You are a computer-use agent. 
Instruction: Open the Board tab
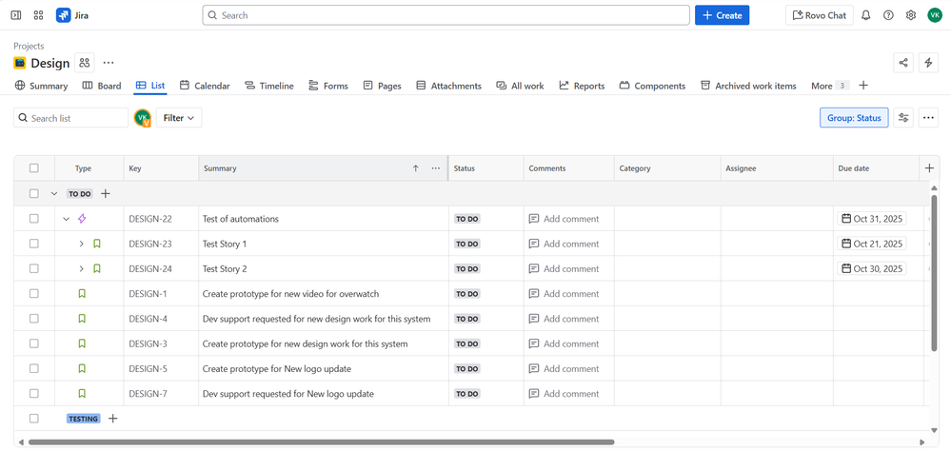(x=102, y=86)
